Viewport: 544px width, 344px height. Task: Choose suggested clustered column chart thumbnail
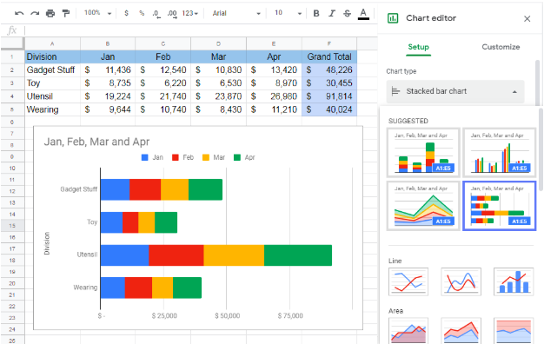point(499,153)
